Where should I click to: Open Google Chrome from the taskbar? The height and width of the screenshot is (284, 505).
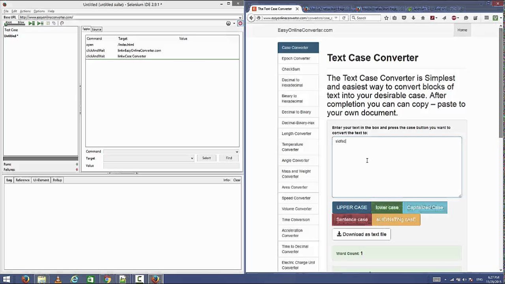[x=107, y=279]
